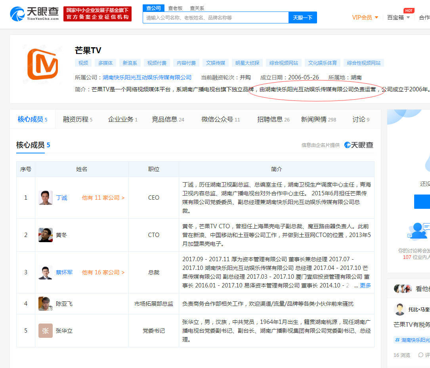Click the discussion illustration icon in sidebar
The height and width of the screenshot is (368, 430).
pos(419,231)
